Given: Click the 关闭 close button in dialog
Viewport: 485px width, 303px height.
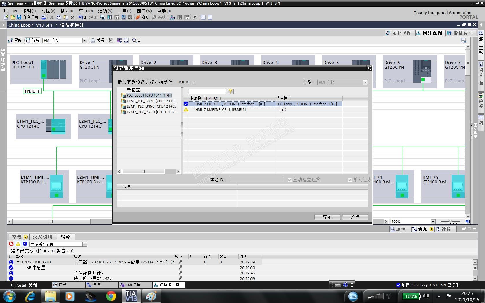Looking at the screenshot, I should (355, 217).
